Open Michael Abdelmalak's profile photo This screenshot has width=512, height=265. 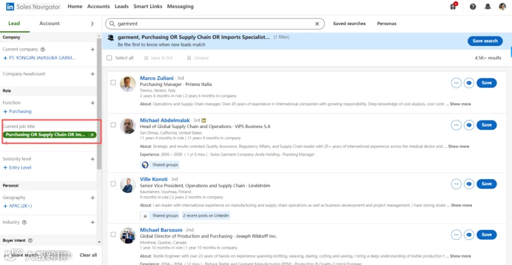[127, 126]
